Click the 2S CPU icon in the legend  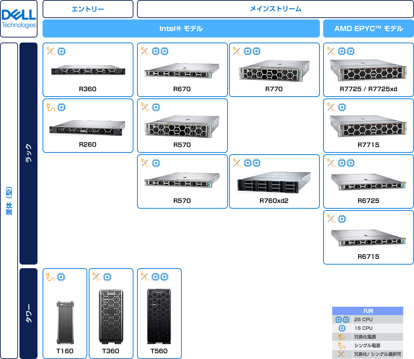tap(342, 319)
